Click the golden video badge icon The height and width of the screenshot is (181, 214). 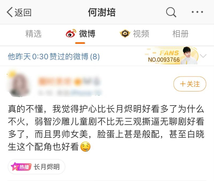[125, 33]
